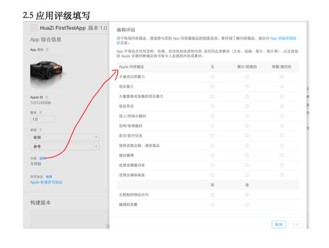Click the Apple 内容描述 column header

pyautogui.click(x=131, y=67)
